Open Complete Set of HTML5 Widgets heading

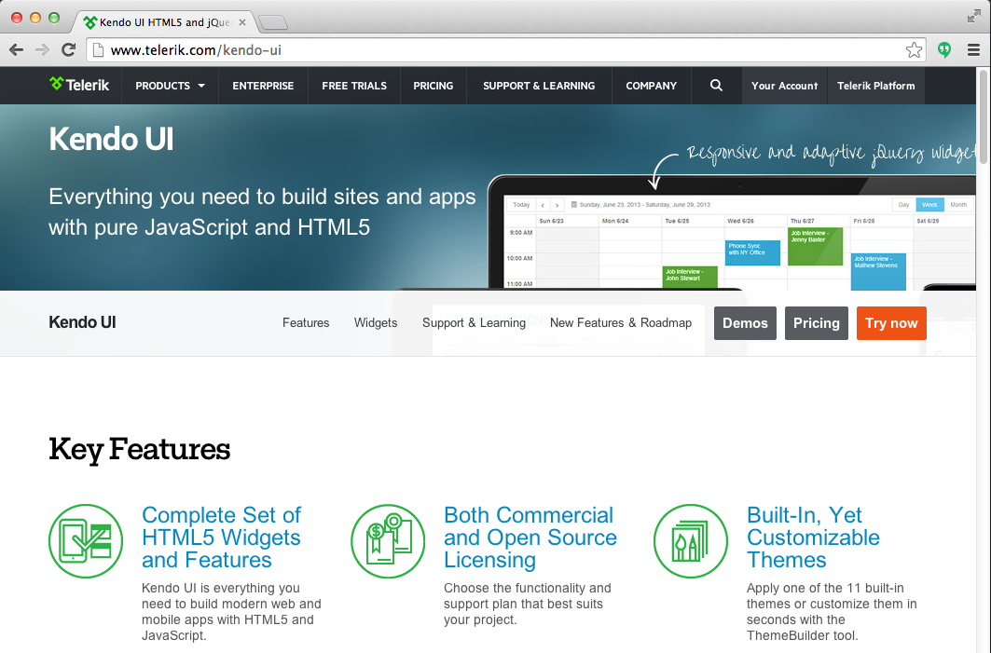pyautogui.click(x=221, y=537)
